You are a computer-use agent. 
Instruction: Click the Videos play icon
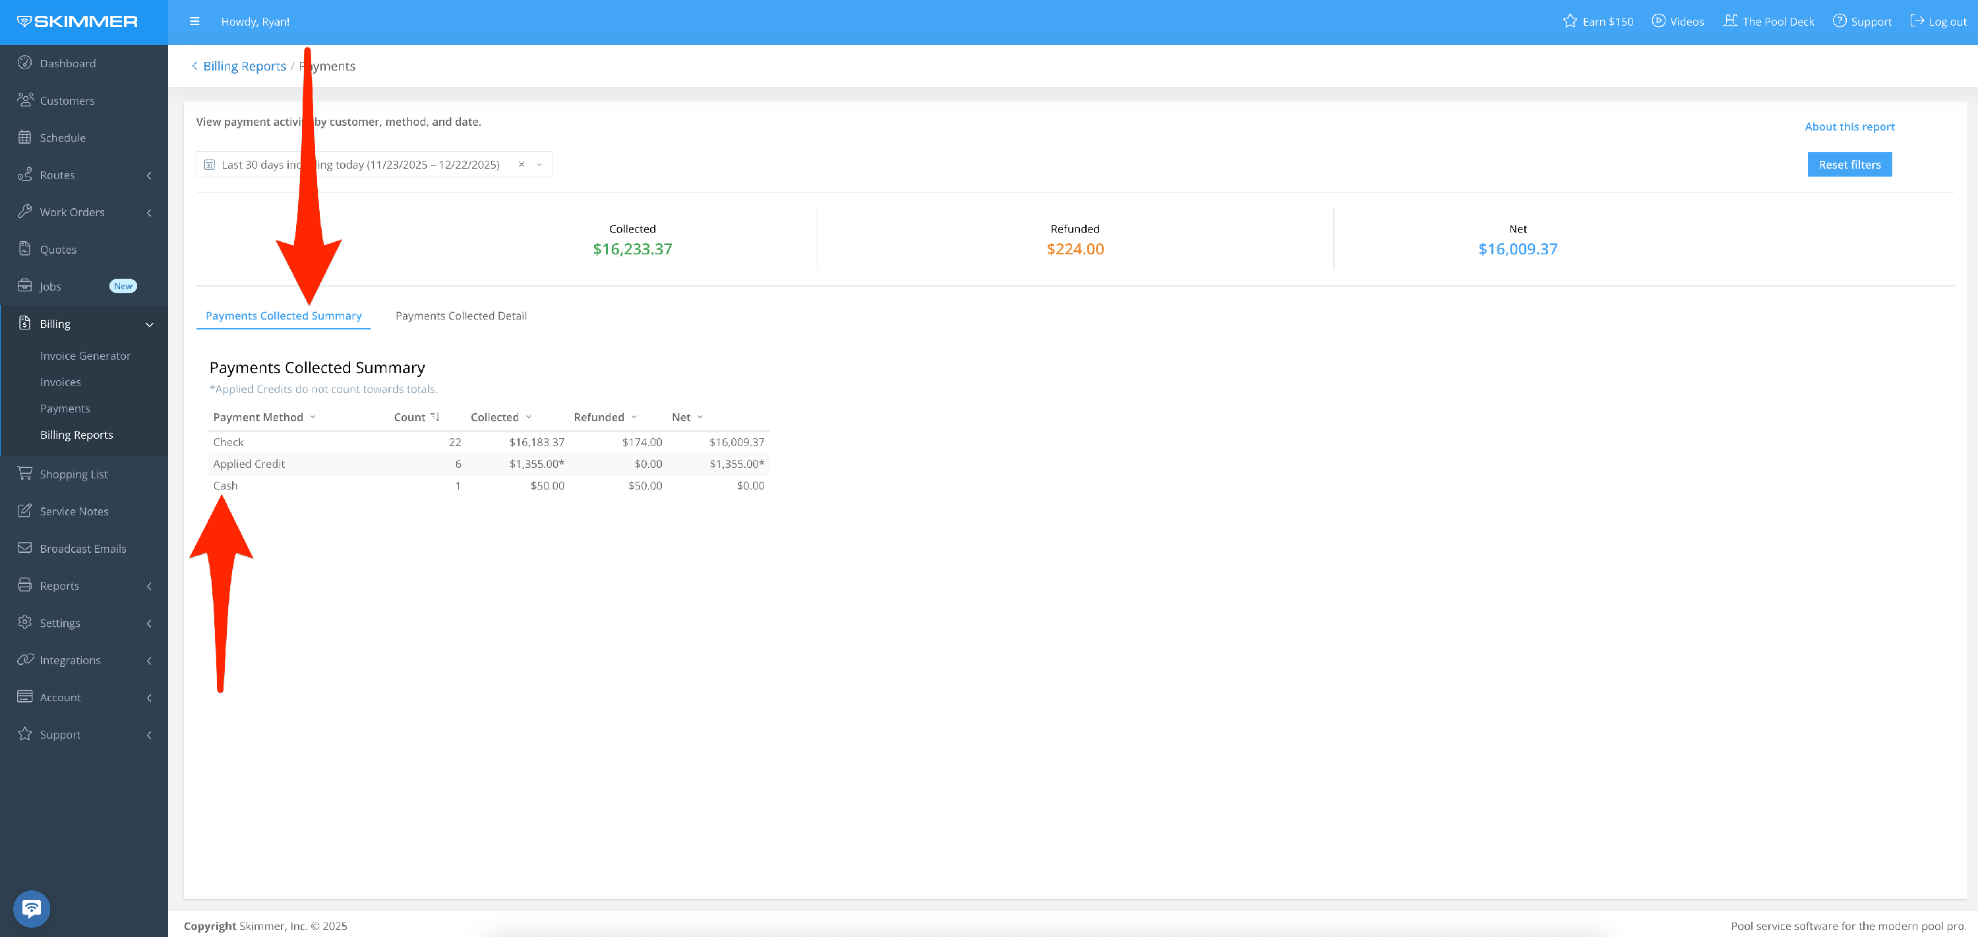pyautogui.click(x=1658, y=20)
